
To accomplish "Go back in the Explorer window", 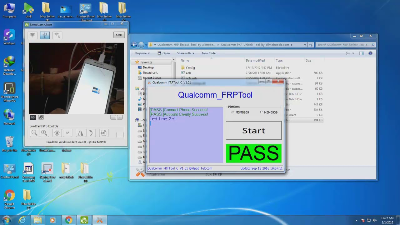I will (x=134, y=45).
